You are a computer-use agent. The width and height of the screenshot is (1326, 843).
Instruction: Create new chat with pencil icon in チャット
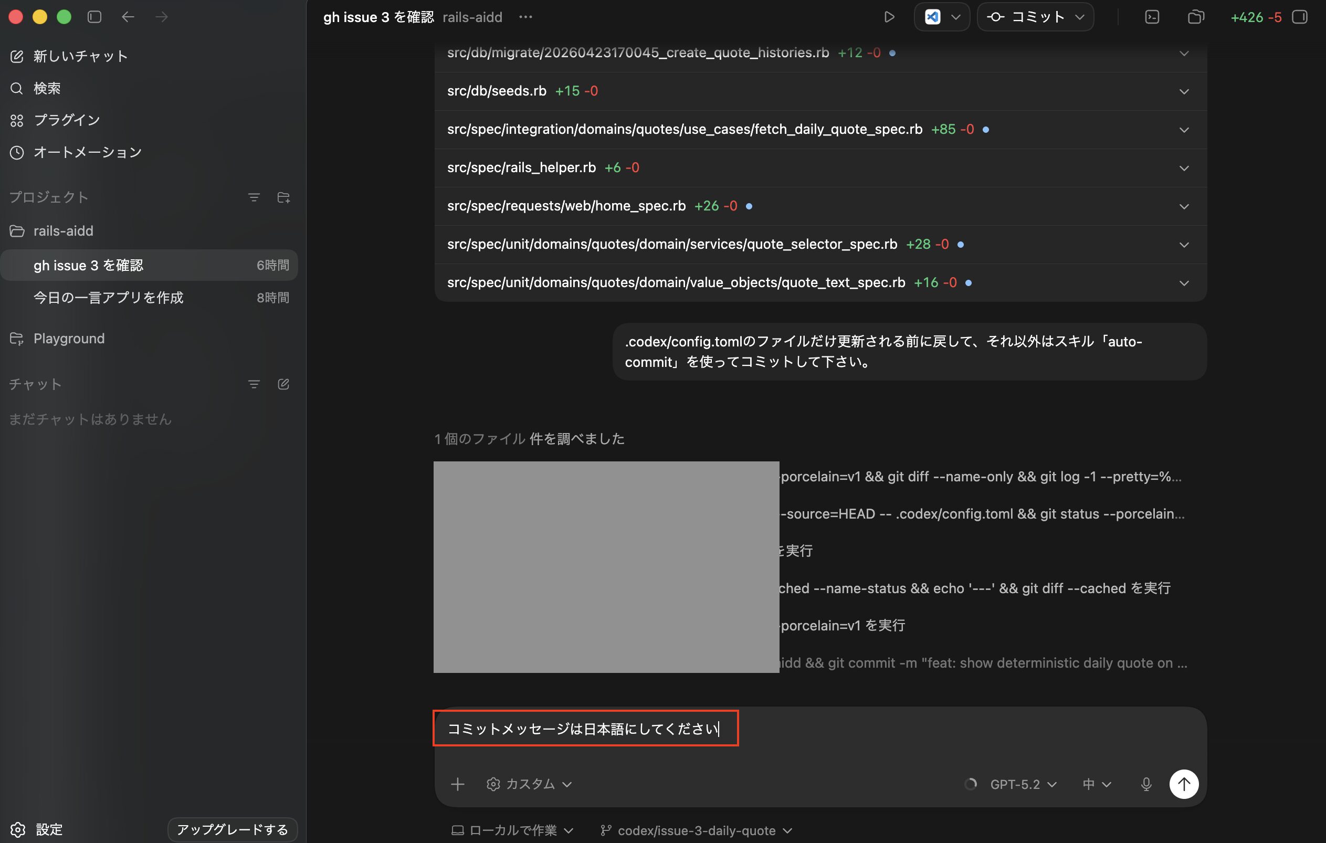[283, 384]
